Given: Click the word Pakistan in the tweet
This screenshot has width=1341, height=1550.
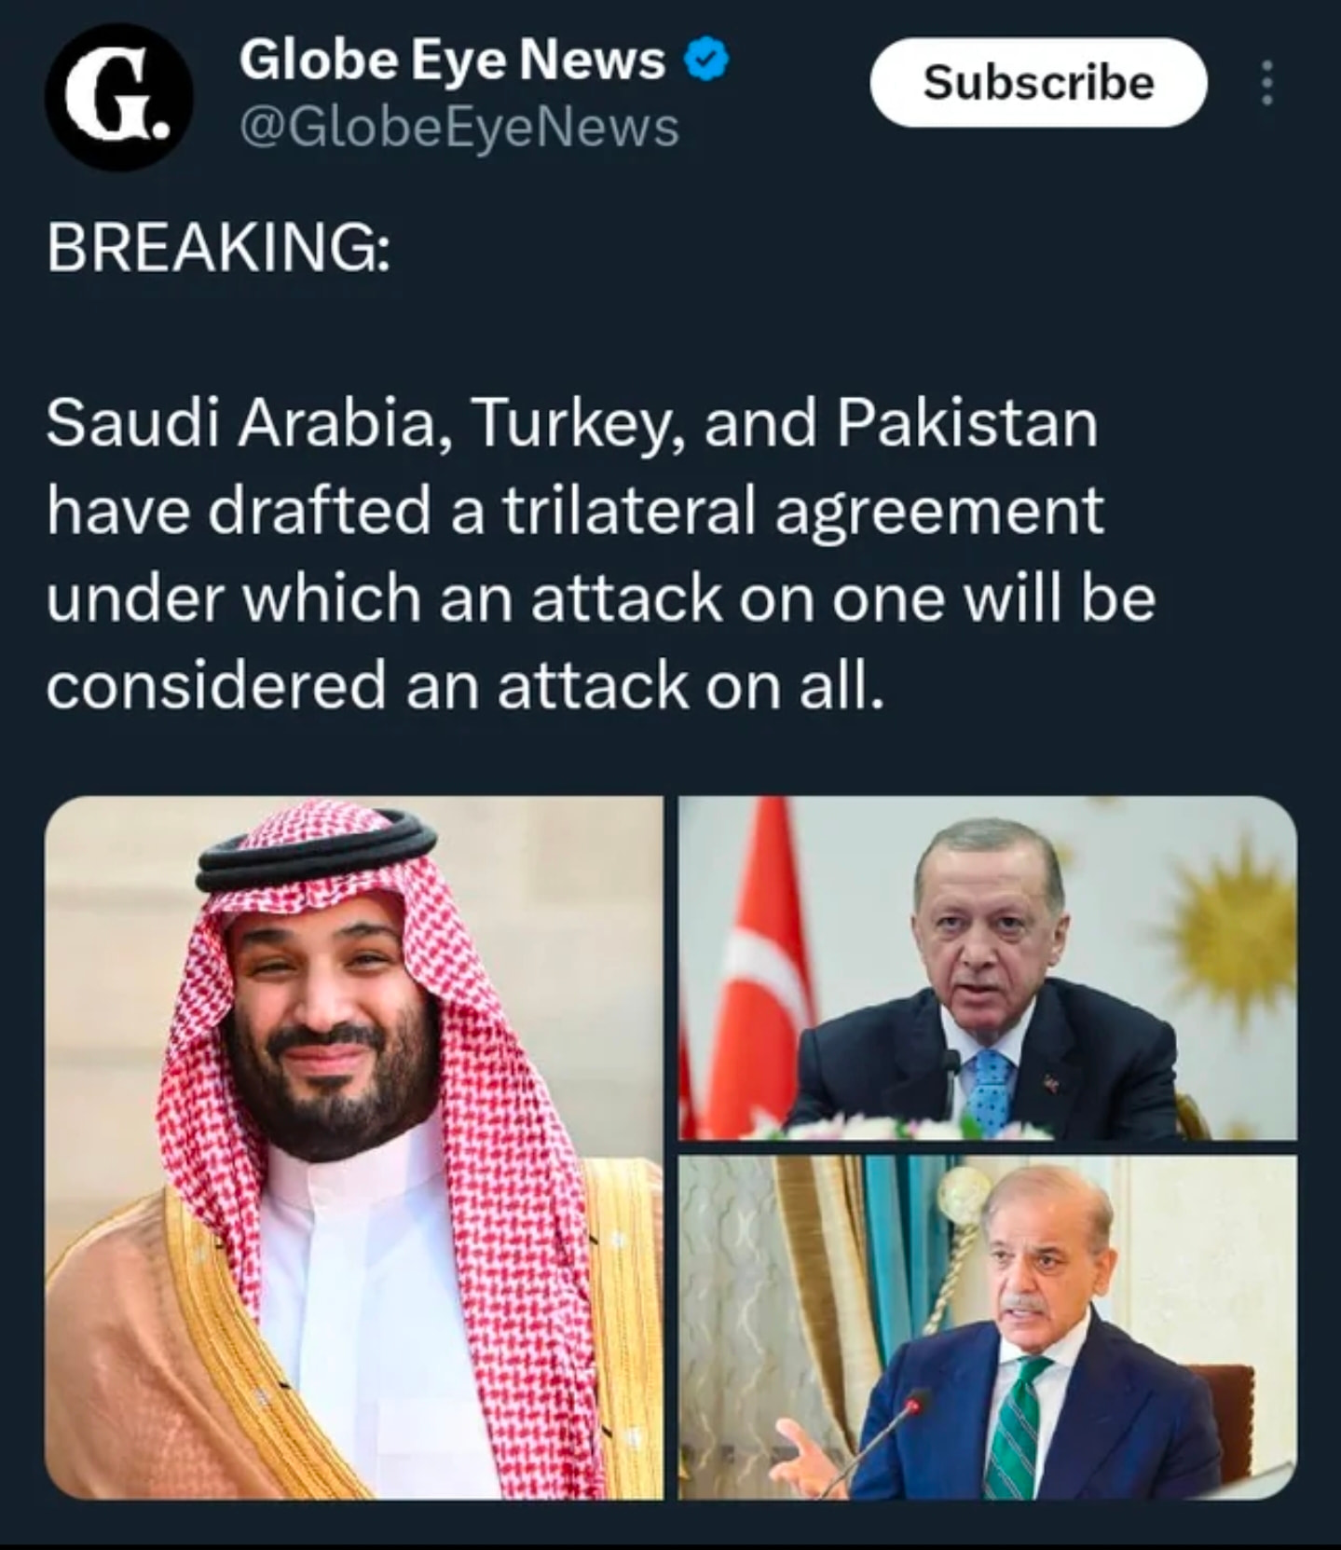Looking at the screenshot, I should tap(966, 423).
